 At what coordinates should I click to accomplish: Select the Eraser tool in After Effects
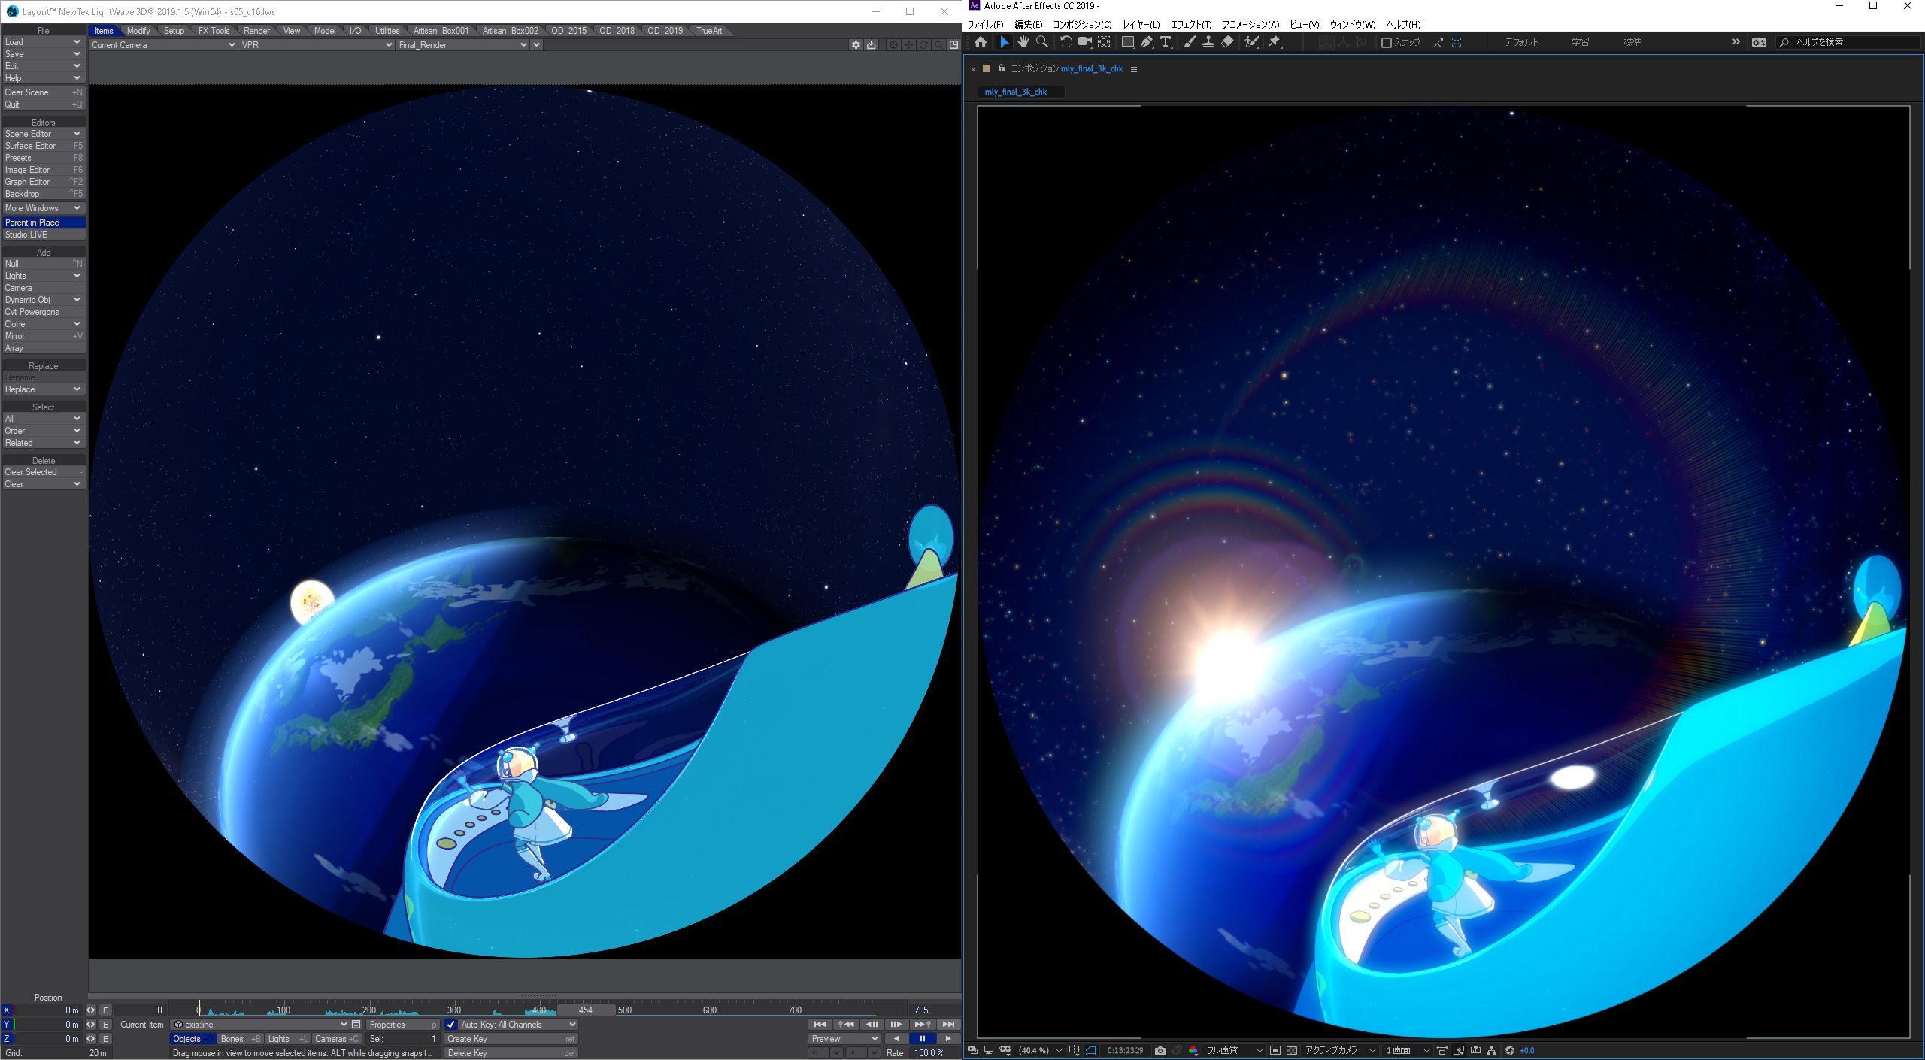[1227, 42]
